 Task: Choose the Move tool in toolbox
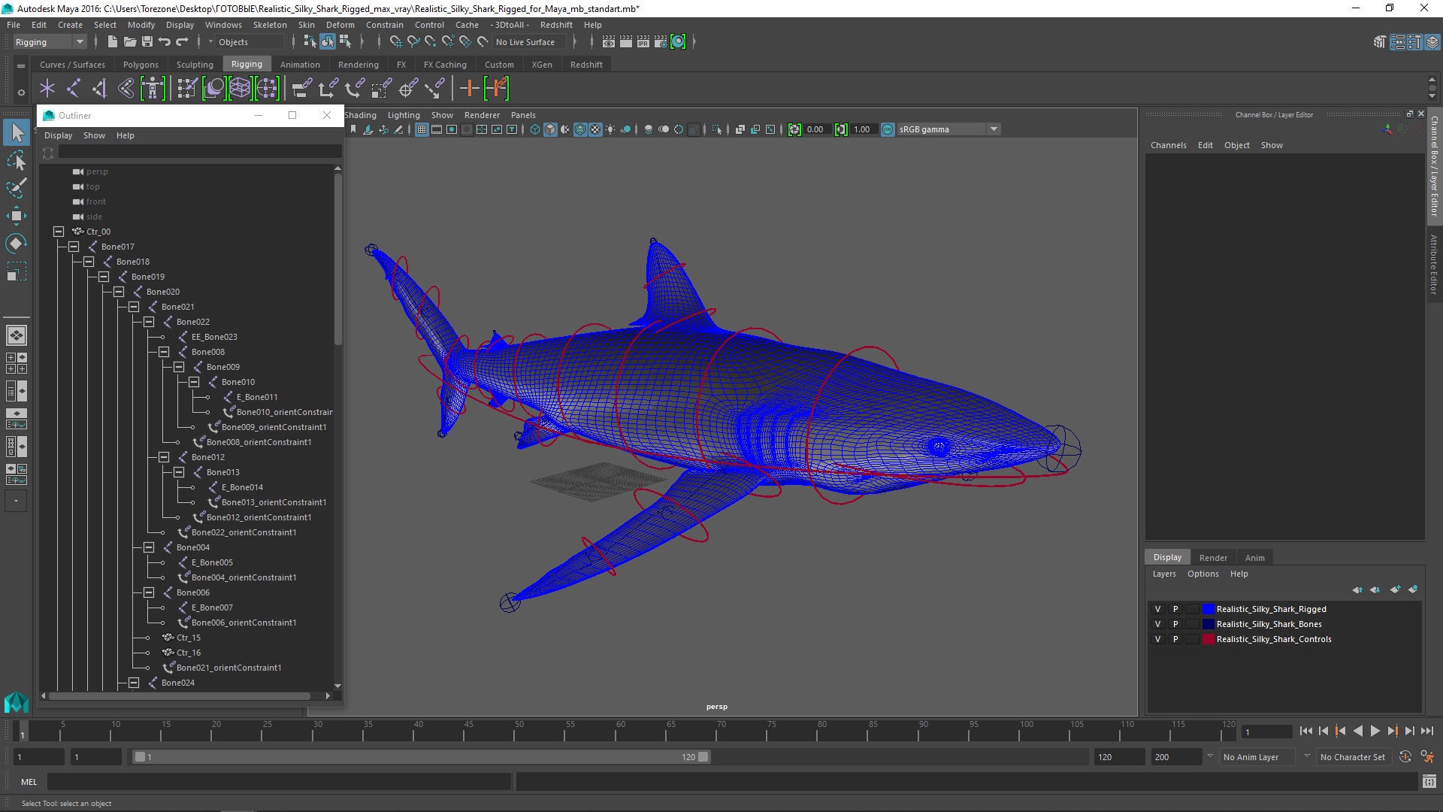[x=17, y=216]
